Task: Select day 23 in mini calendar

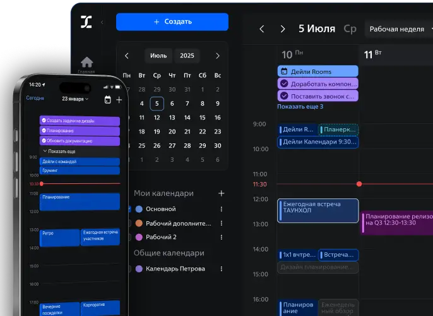Action: [x=218, y=131]
